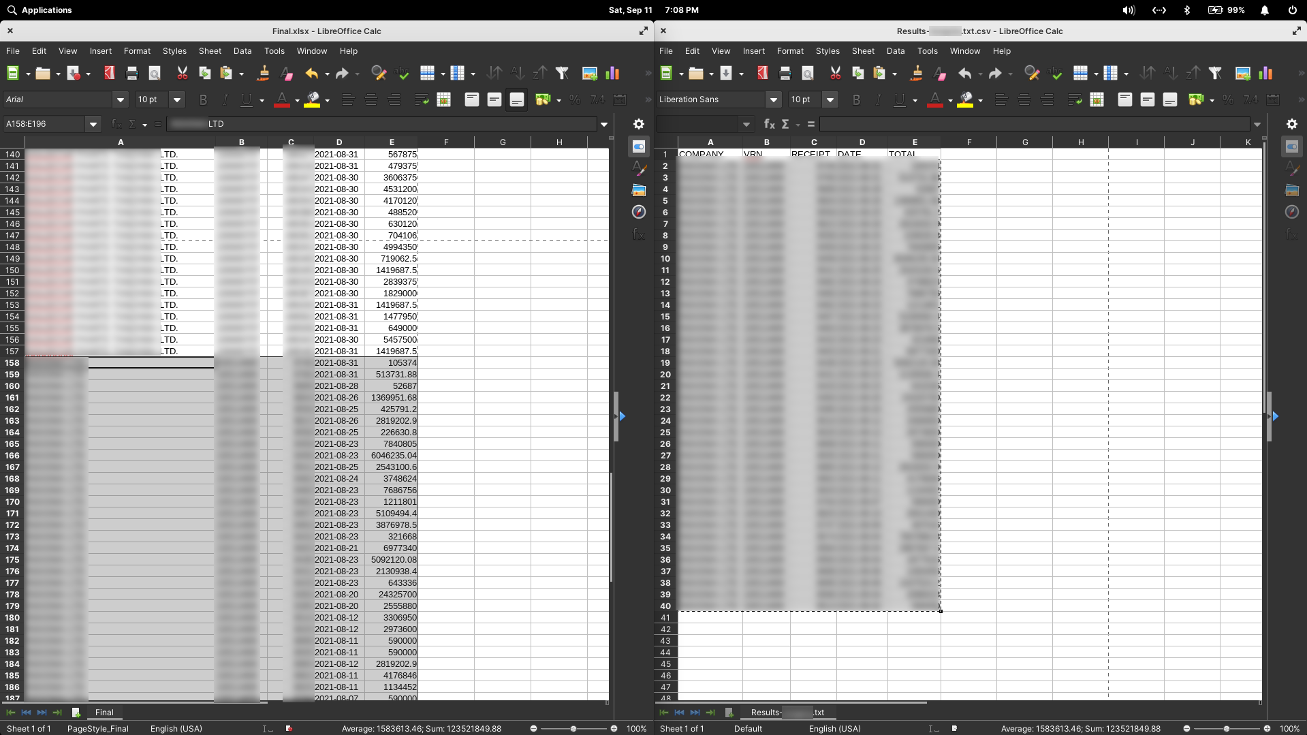
Task: Click Cut scissors icon in Final.xlsx window
Action: [x=182, y=74]
